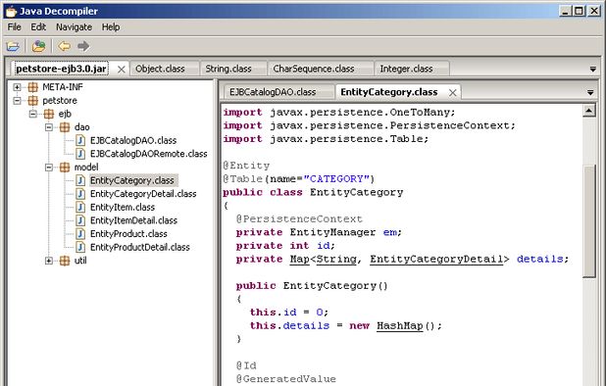Click the EntityItem.class file icon

[x=80, y=208]
